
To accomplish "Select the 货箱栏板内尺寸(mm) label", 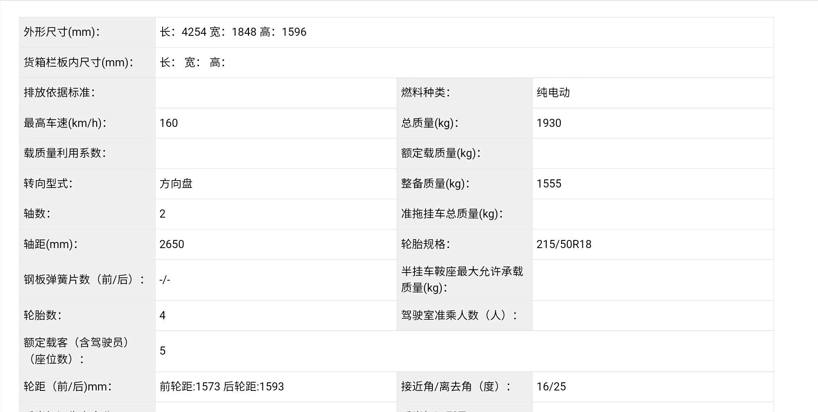I will [79, 63].
